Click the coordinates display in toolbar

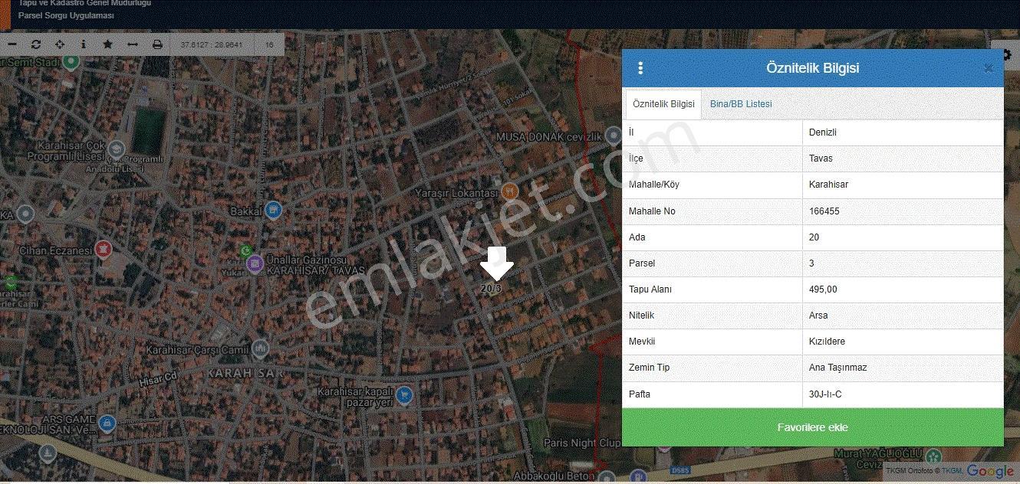[212, 44]
